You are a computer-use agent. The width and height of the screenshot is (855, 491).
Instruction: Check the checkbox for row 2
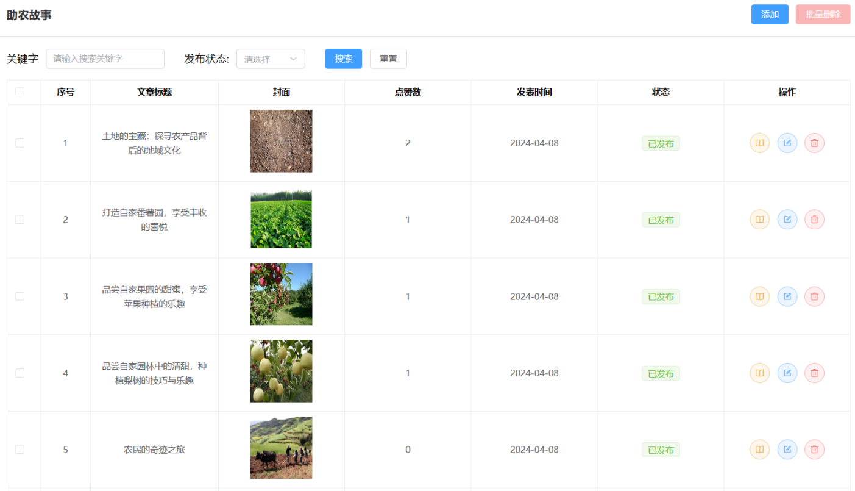click(x=20, y=220)
